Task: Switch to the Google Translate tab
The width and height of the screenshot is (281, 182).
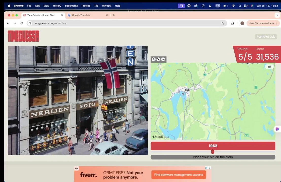Action: 88,15
